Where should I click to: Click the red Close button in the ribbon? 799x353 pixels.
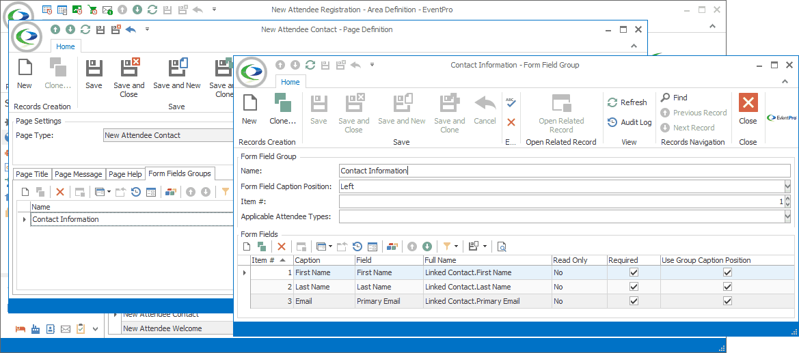click(748, 109)
